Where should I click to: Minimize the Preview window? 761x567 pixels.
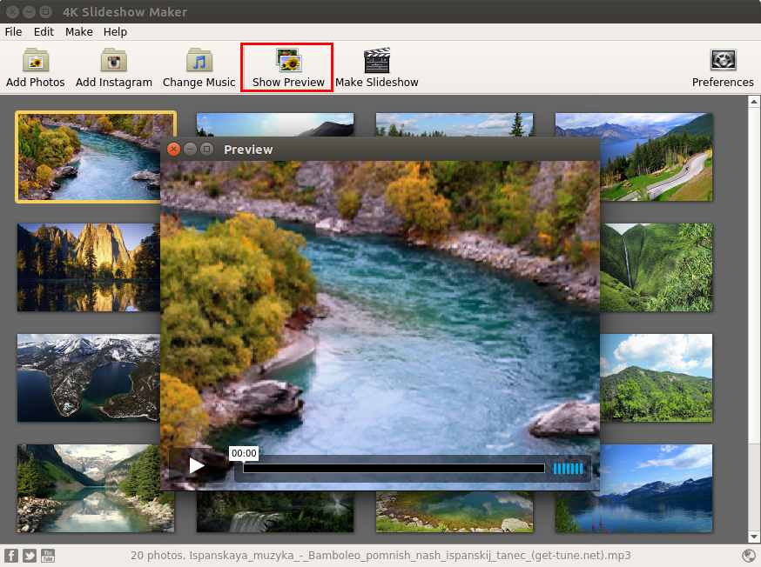pyautogui.click(x=190, y=150)
